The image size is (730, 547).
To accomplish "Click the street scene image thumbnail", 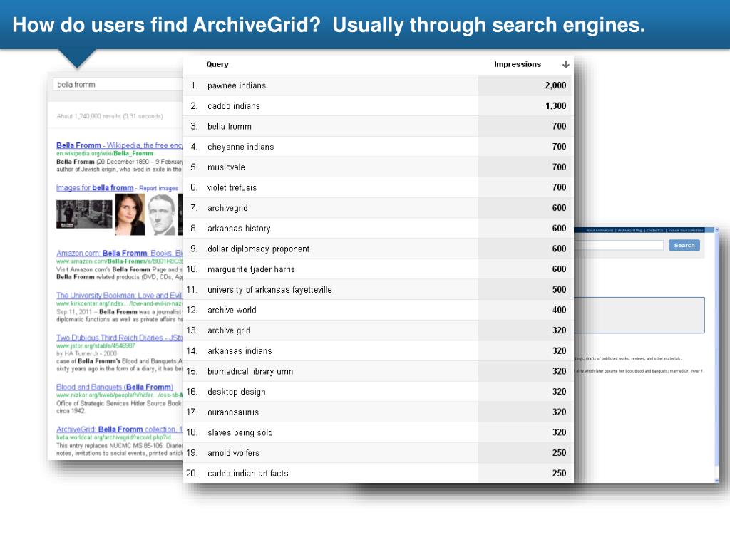I will click(84, 214).
